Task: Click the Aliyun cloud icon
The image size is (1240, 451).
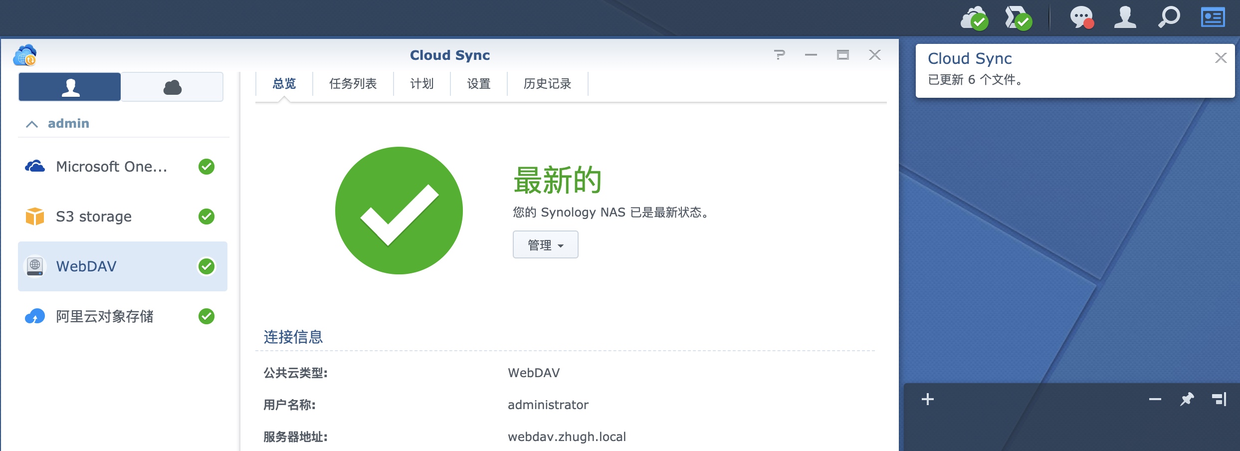Action: pyautogui.click(x=35, y=316)
